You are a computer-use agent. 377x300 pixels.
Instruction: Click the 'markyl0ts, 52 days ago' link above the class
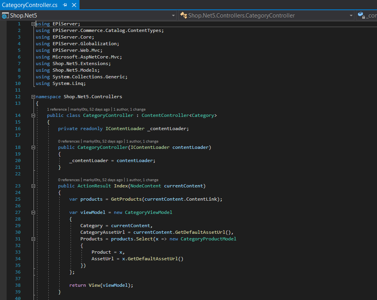pyautogui.click(x=89, y=109)
